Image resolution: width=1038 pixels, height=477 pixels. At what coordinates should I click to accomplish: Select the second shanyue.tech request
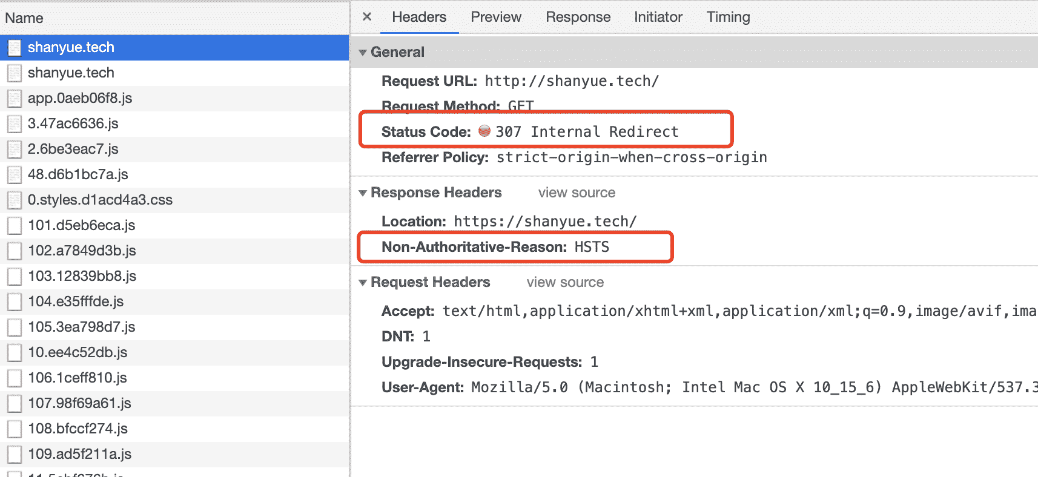tap(71, 73)
